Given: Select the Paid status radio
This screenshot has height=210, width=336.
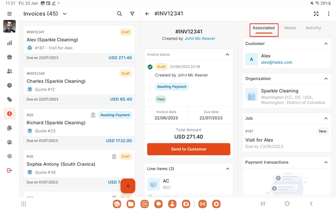Looking at the screenshot, I should [x=150, y=100].
